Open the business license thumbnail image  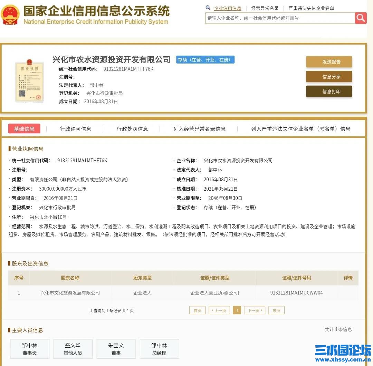29,81
